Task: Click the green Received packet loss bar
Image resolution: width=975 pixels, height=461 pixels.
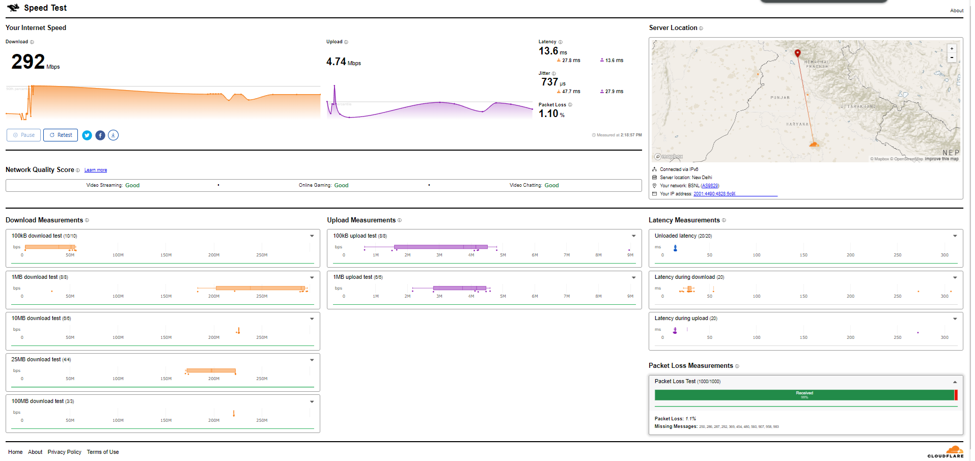Action: [804, 395]
